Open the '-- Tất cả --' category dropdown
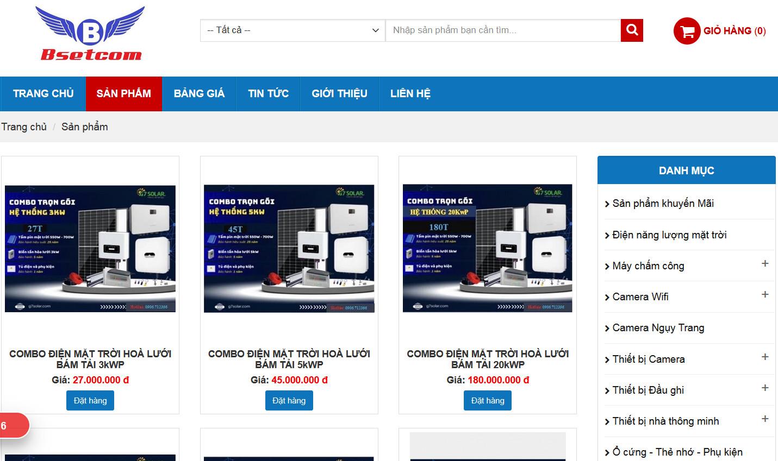The height and width of the screenshot is (461, 778). pos(292,30)
